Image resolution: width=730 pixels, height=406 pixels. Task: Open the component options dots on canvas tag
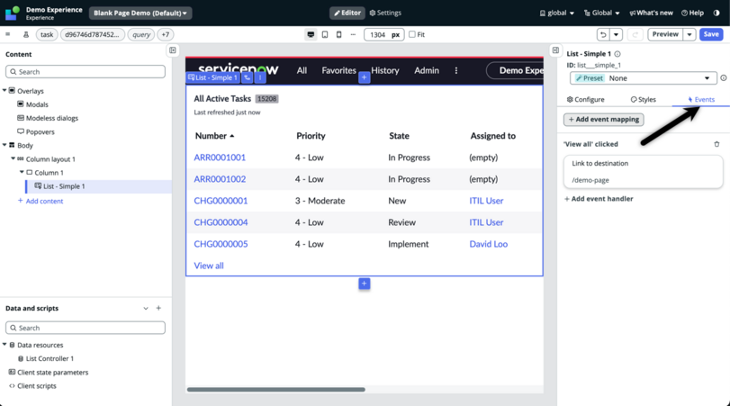click(260, 77)
